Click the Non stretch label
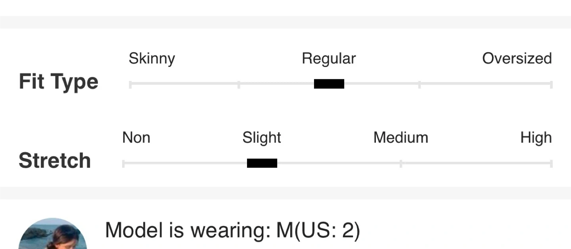Viewport: 571px width, 249px height. 136,138
